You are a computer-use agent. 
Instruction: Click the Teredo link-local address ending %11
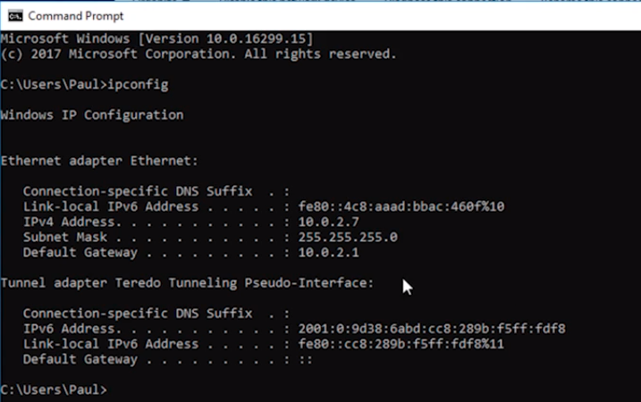(401, 344)
